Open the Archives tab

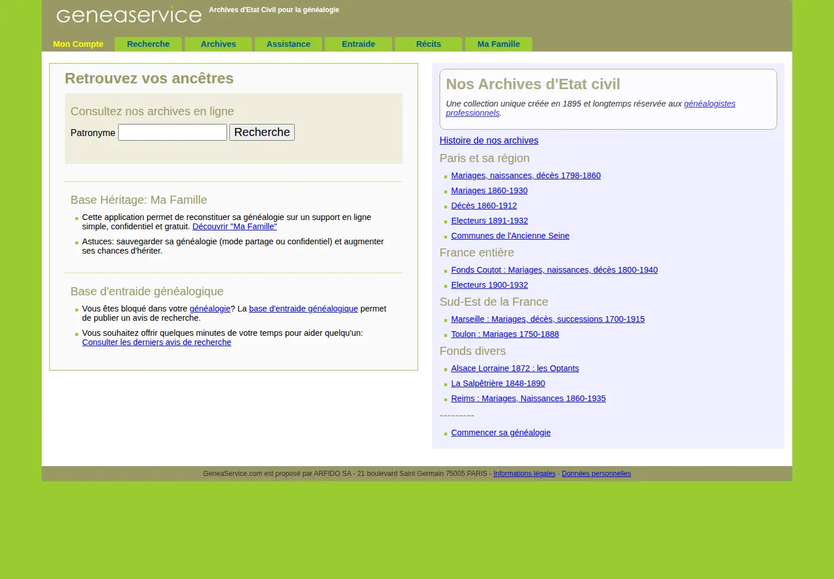(x=218, y=44)
